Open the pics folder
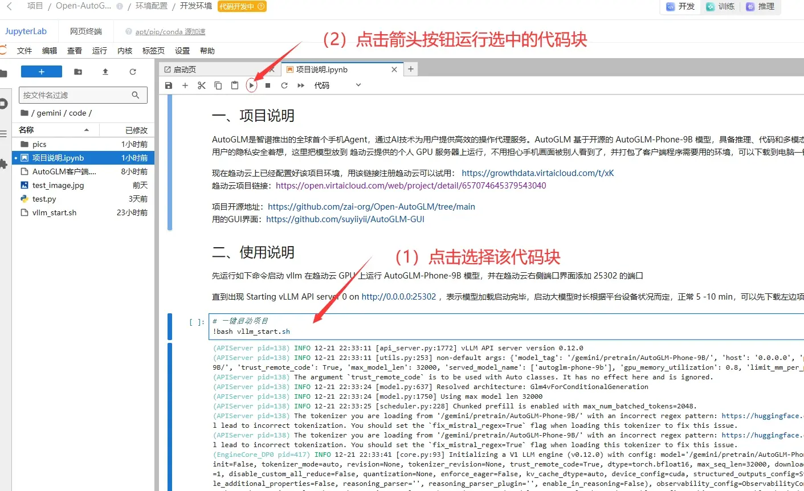Viewport: 804px width, 491px height. tap(84, 144)
